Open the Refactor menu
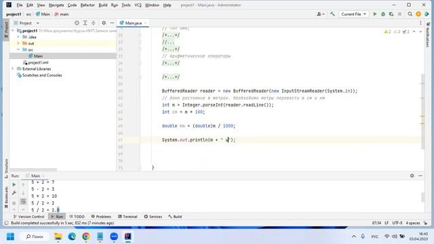The height and width of the screenshot is (244, 434). click(x=87, y=5)
